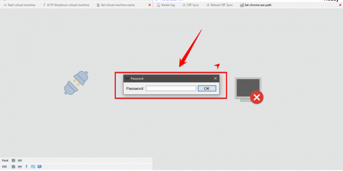Click the VM memory icon
This screenshot has height=171, width=343.
[20, 166]
